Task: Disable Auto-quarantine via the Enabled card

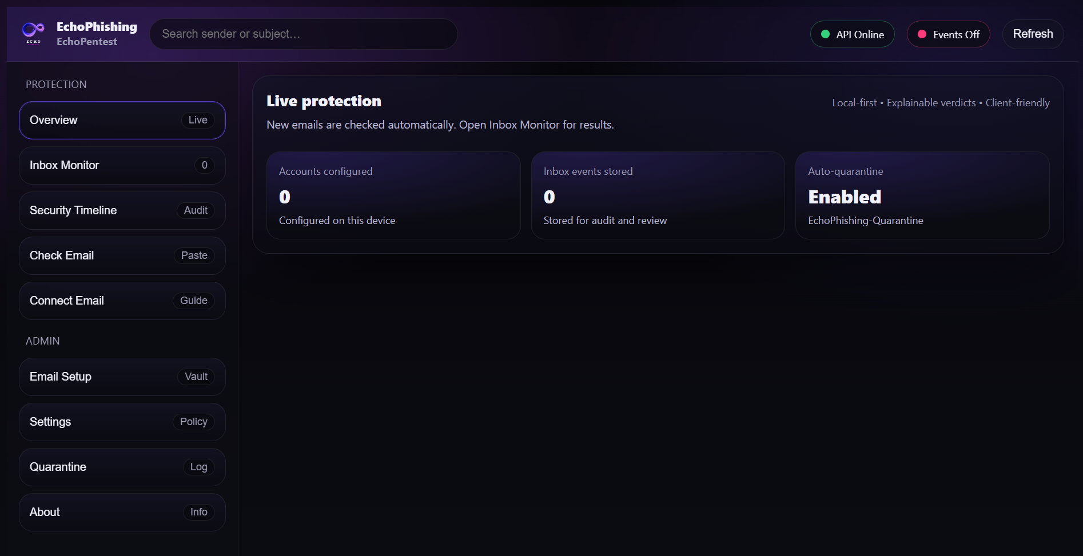Action: point(922,196)
